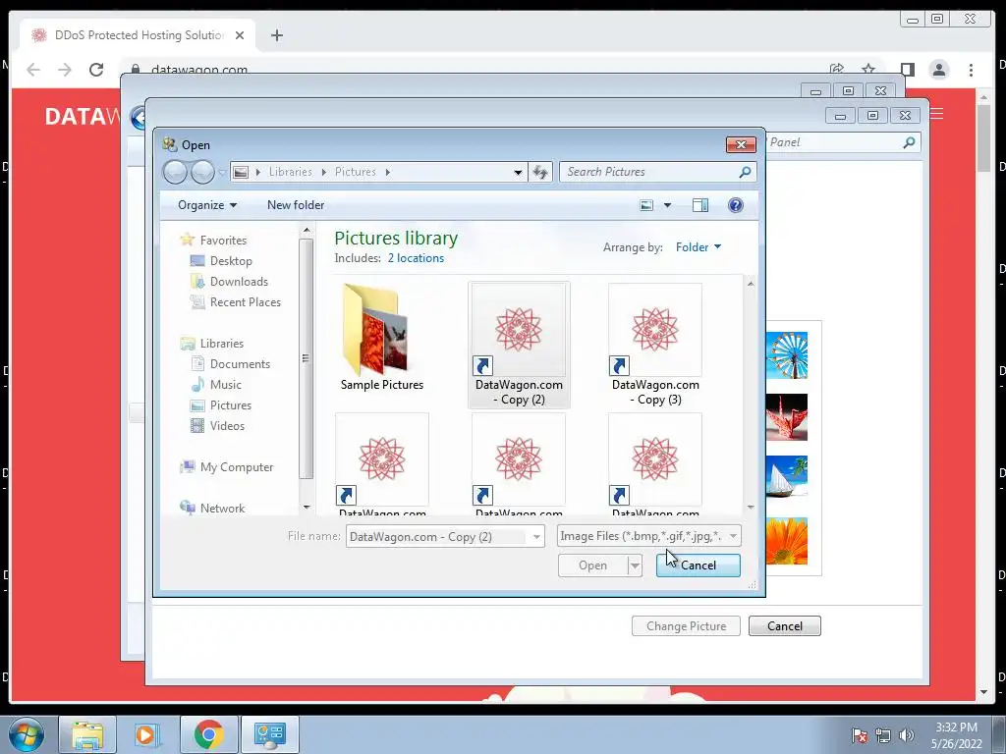Screen dimensions: 1006x754
Task: Close the DDoS Protected Hosting tab
Action: 240,35
